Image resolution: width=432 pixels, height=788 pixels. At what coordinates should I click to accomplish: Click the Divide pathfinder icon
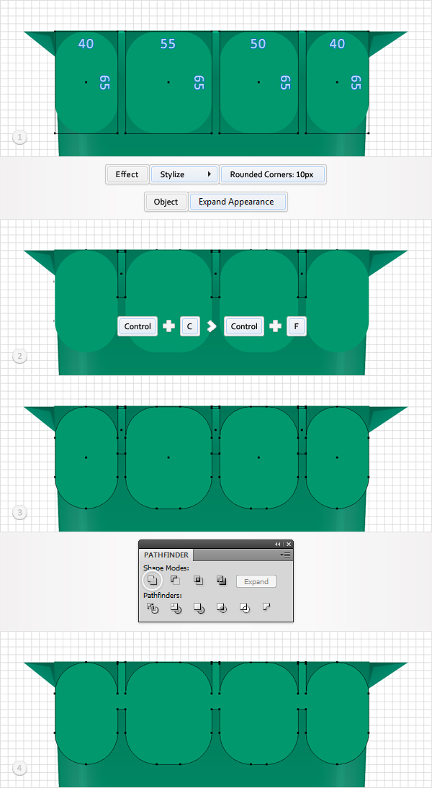coord(152,608)
